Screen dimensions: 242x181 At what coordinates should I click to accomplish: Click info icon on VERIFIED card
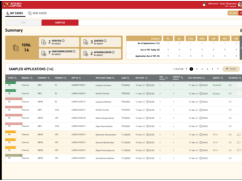[x=63, y=41]
